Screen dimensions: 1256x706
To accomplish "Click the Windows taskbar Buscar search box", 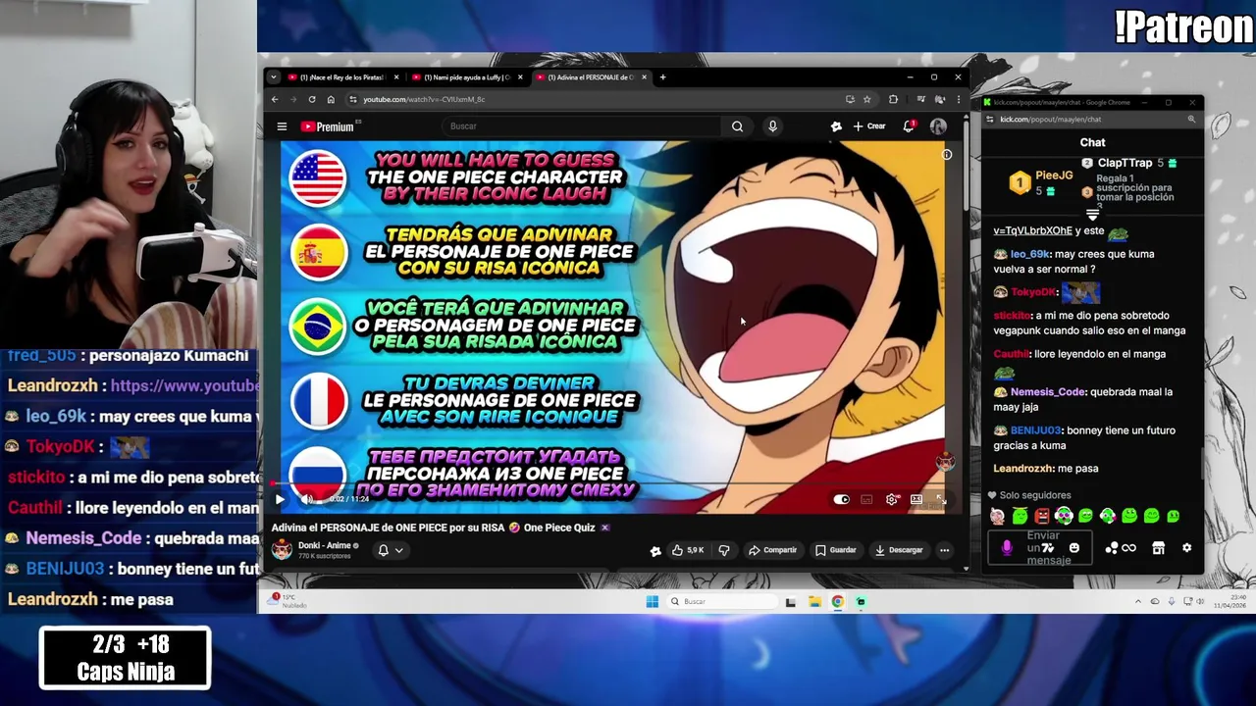I will pos(721,602).
